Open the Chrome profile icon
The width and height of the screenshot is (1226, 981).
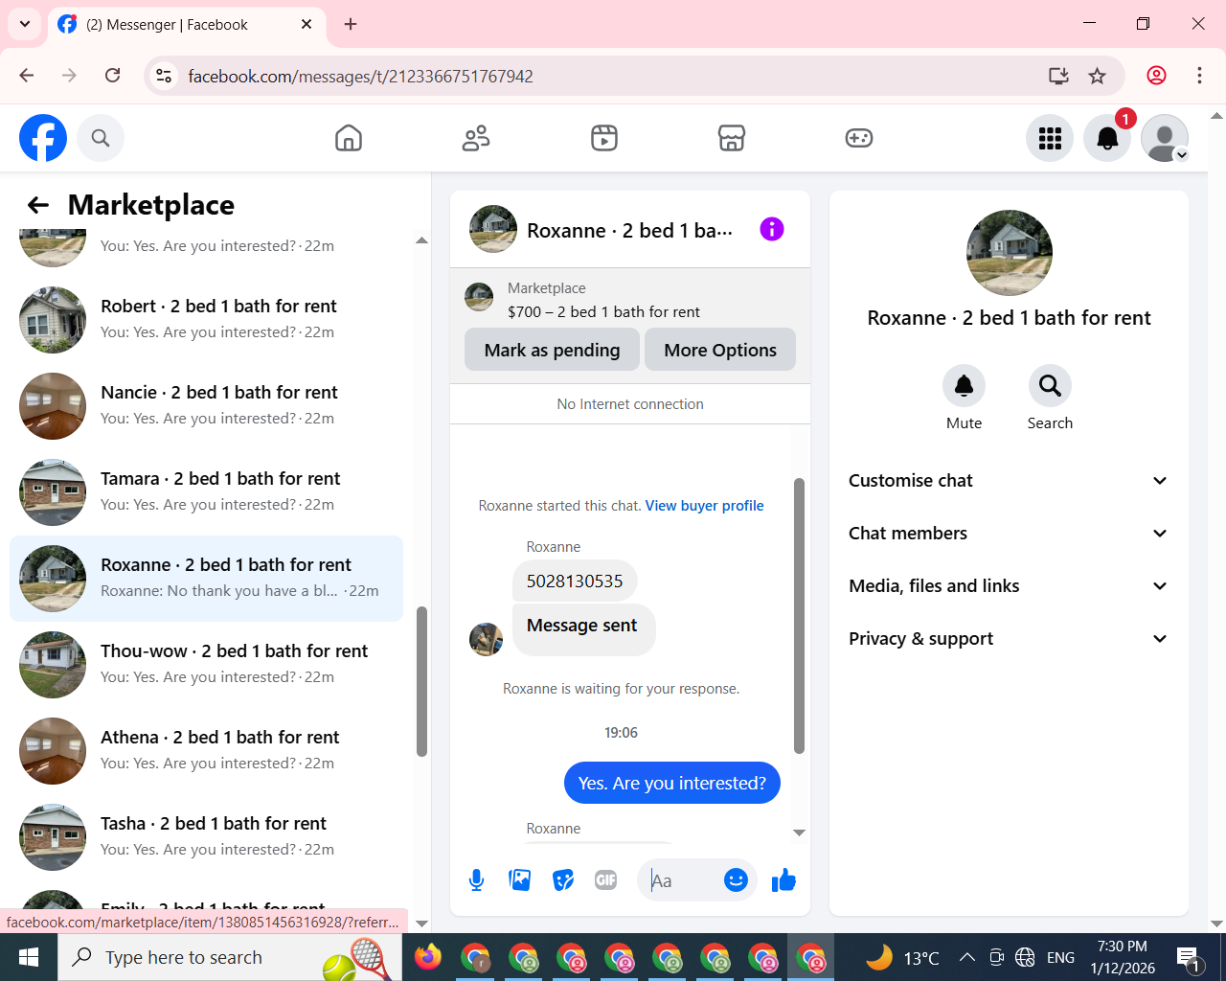coord(1156,76)
